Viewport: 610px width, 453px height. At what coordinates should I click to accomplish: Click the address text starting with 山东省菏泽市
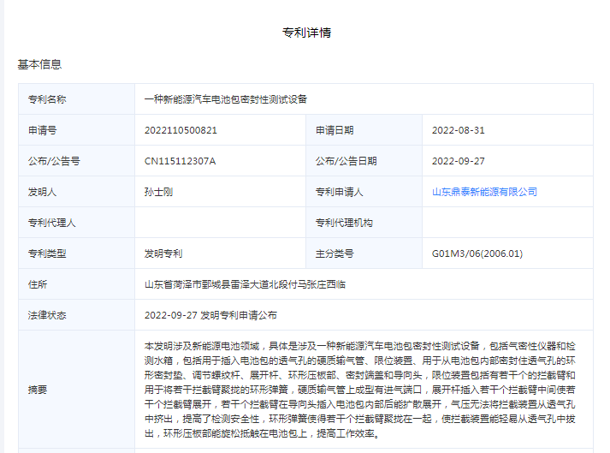coord(245,284)
